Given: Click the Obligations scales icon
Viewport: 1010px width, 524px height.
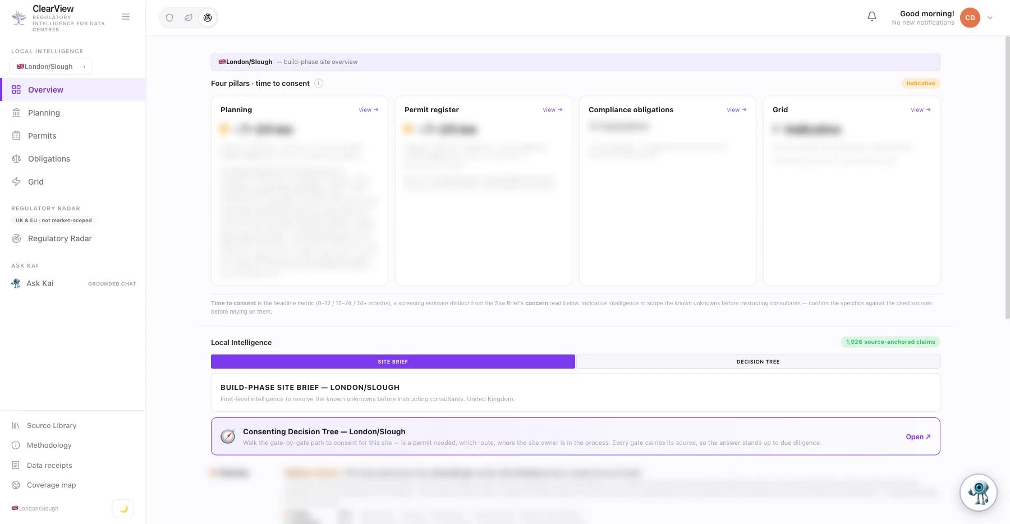Looking at the screenshot, I should tap(16, 159).
